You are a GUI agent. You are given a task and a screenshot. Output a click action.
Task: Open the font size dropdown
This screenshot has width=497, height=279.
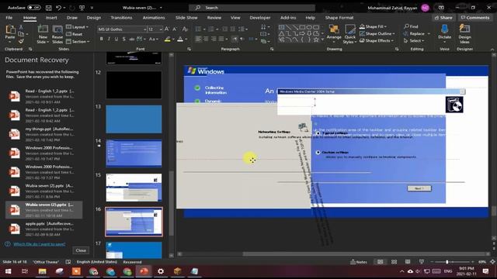pos(161,29)
